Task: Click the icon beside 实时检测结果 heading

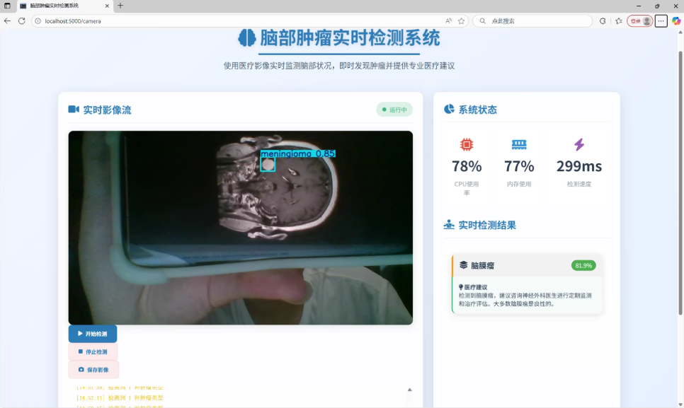Action: click(449, 225)
